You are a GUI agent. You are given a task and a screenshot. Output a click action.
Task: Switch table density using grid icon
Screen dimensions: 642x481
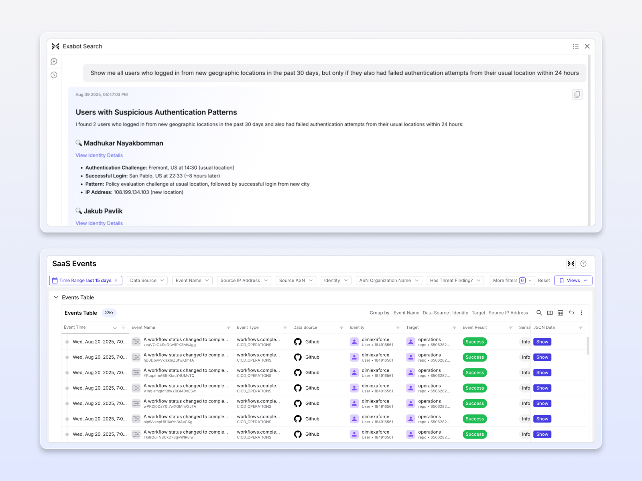pyautogui.click(x=561, y=313)
